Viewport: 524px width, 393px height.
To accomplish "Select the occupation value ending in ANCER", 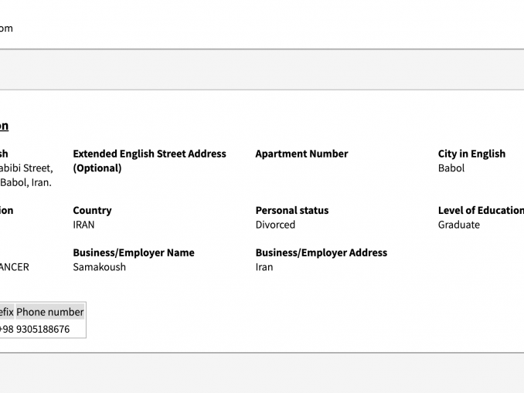I will pos(14,267).
